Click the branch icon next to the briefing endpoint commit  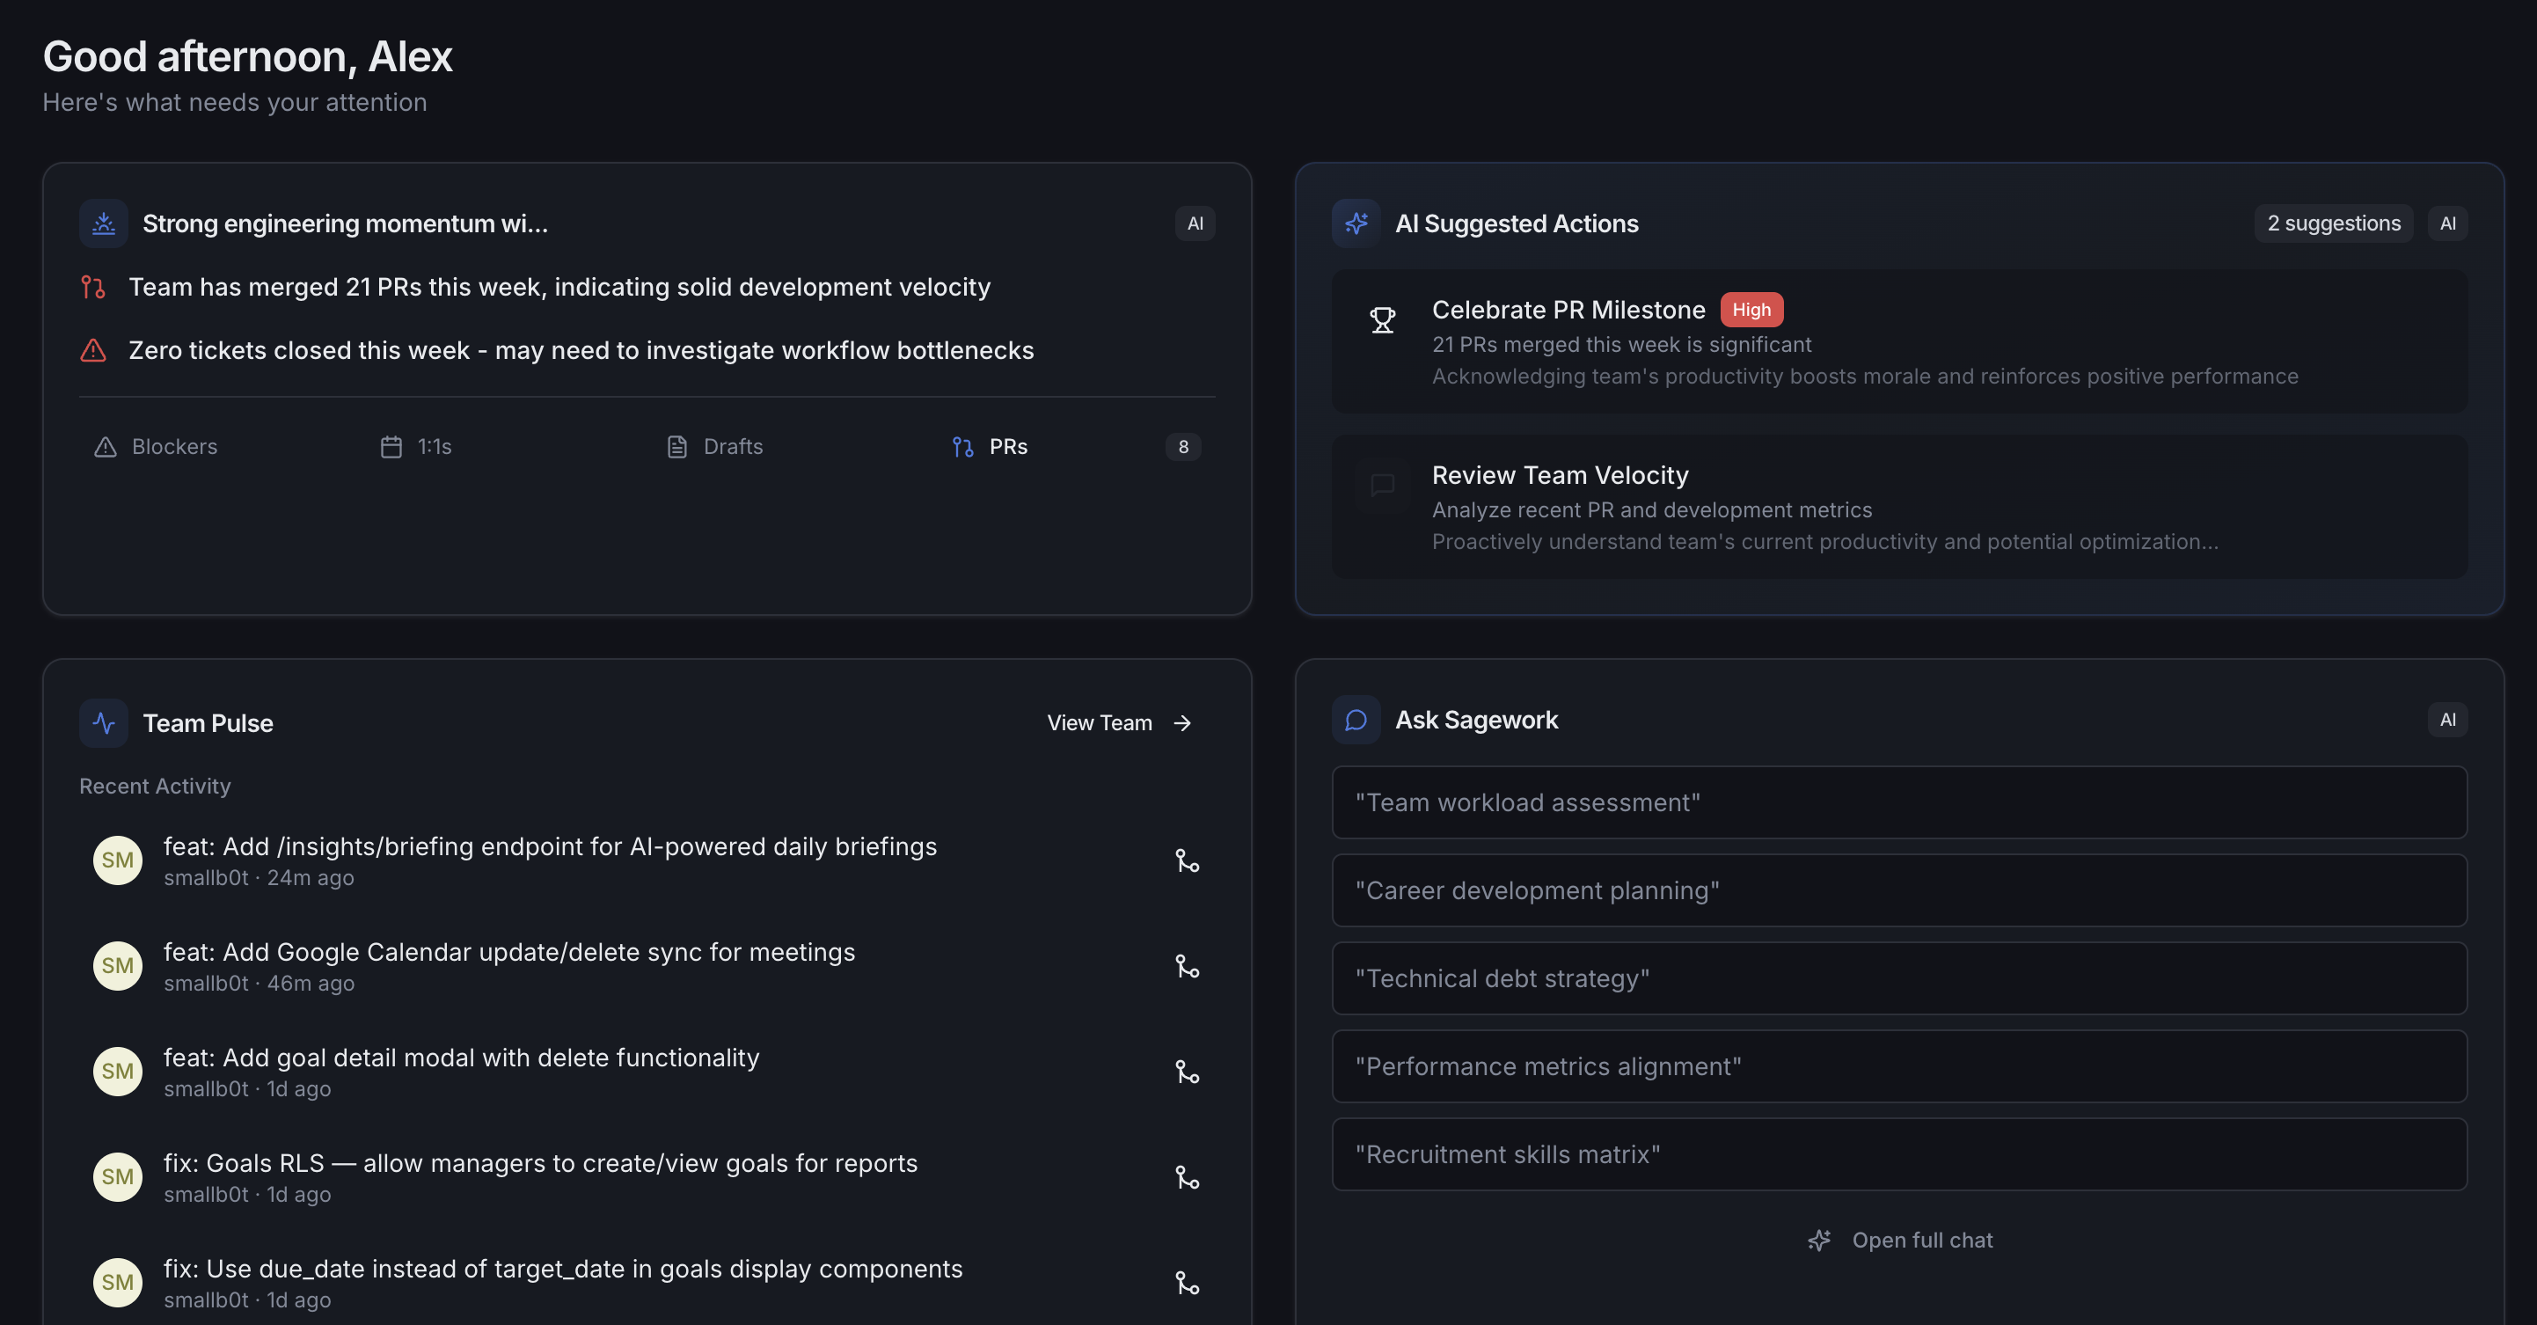pos(1187,860)
